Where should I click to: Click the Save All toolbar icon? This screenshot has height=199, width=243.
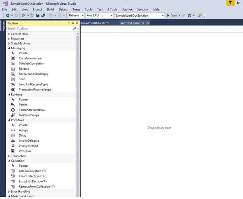(x=43, y=15)
